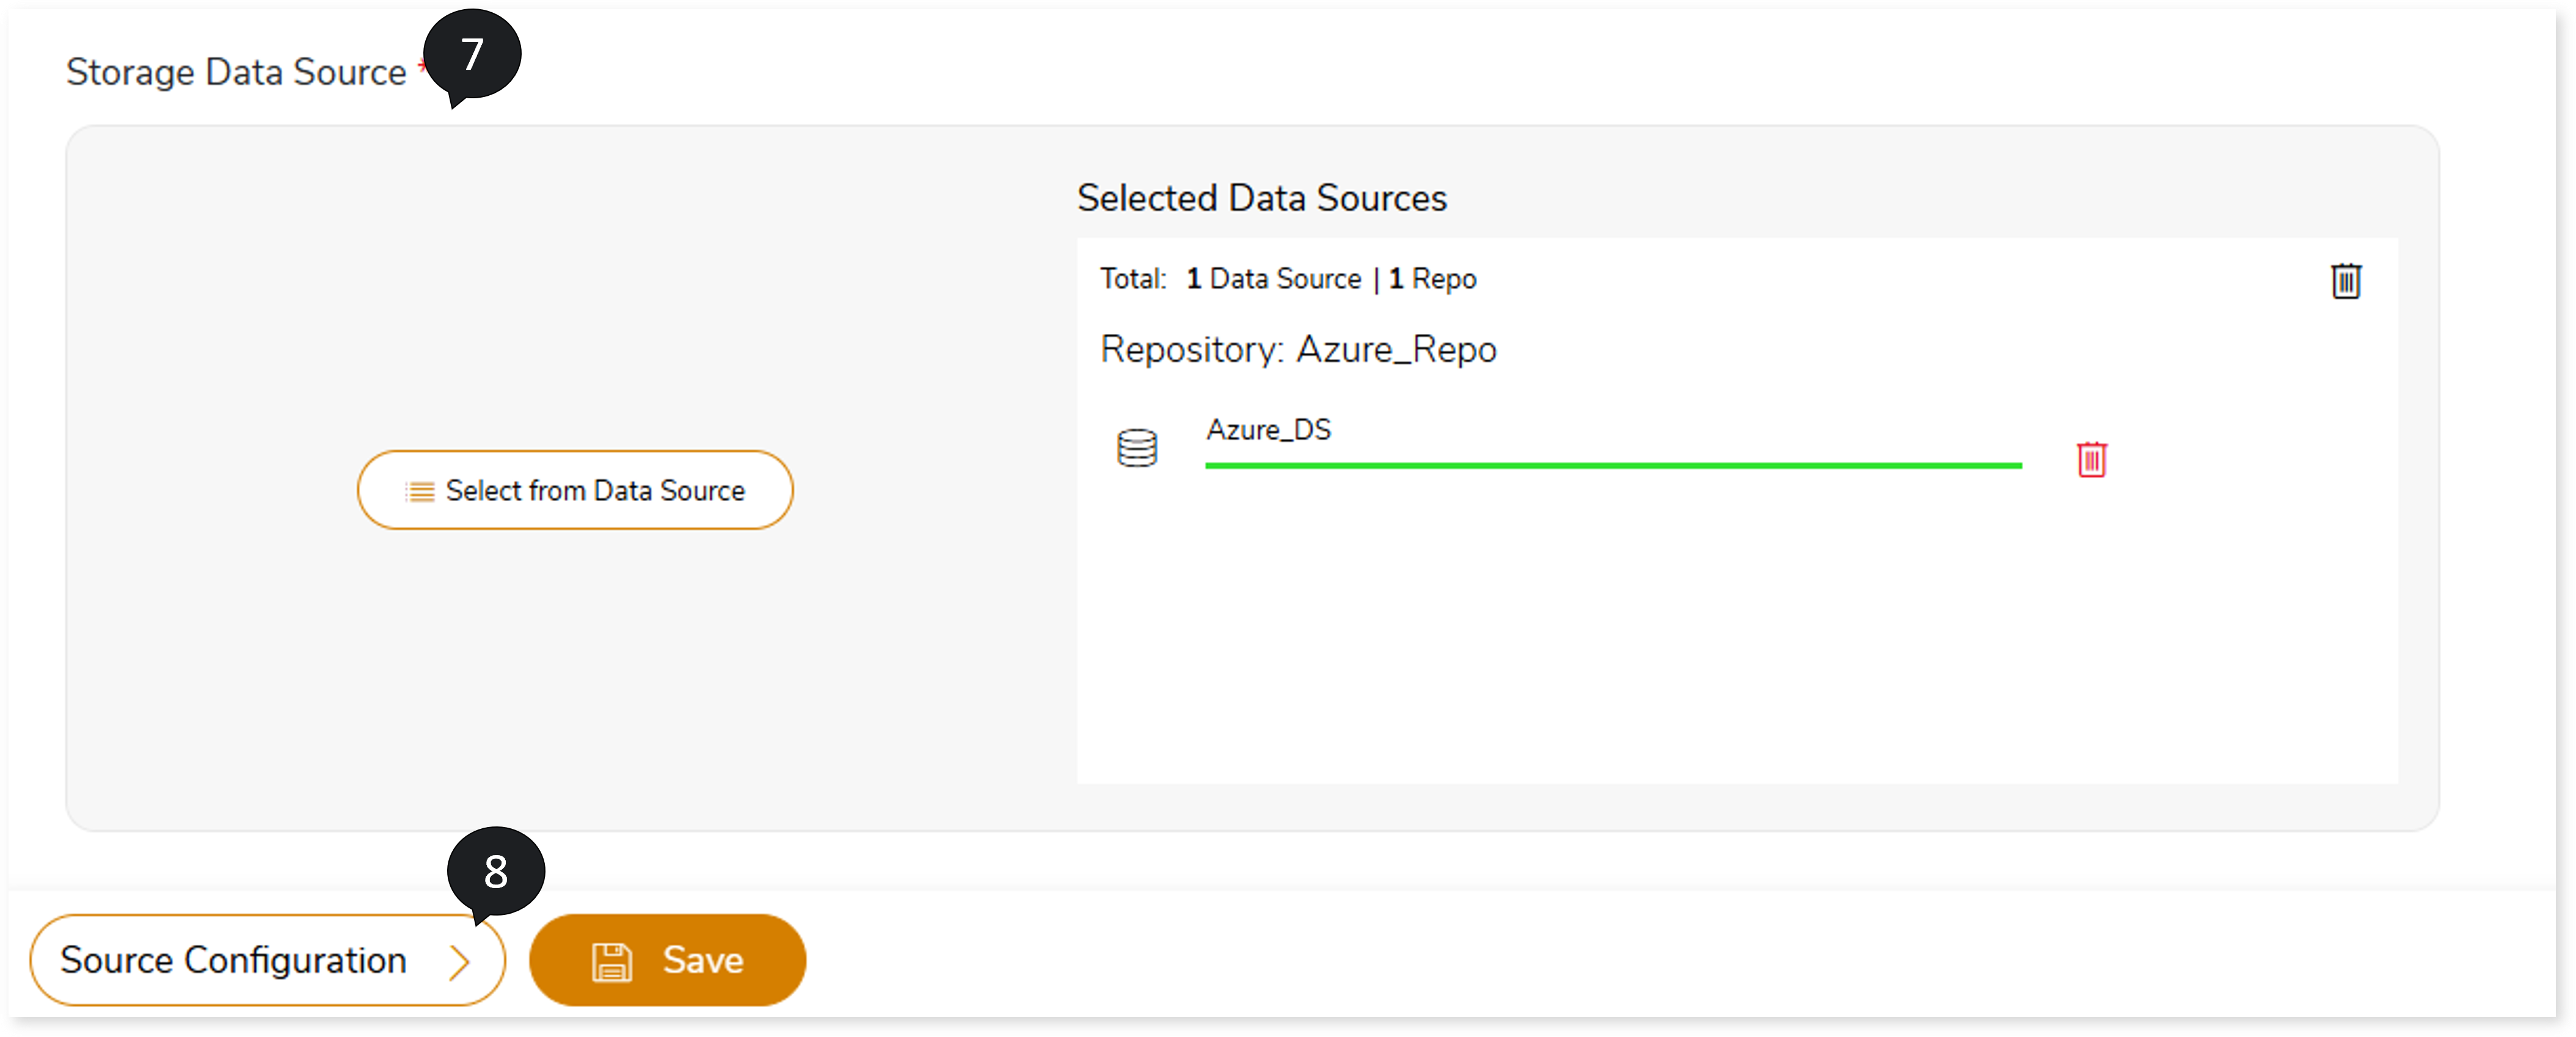Expand Source Configuration via its chevron arrow
The image size is (2576, 1037).
459,962
